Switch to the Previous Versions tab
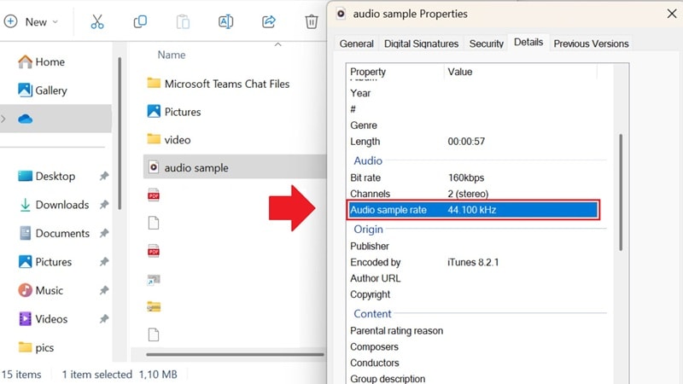This screenshot has height=384, width=683. pos(591,44)
